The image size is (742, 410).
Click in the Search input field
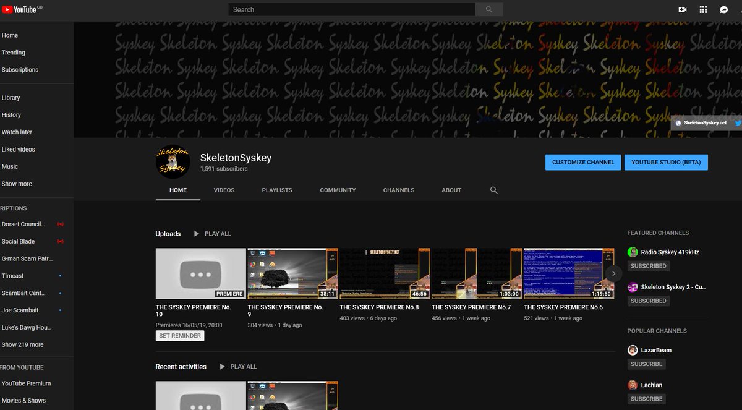click(352, 9)
